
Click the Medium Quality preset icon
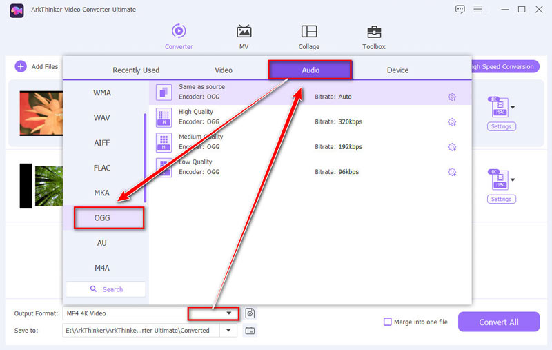click(x=164, y=142)
